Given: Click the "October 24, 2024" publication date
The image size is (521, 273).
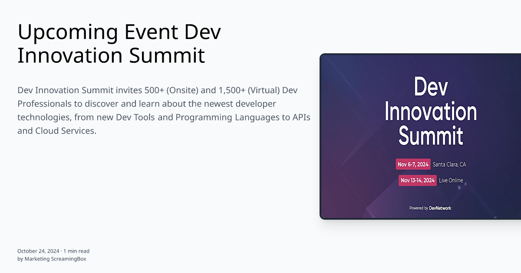Looking at the screenshot, I should pos(38,250).
